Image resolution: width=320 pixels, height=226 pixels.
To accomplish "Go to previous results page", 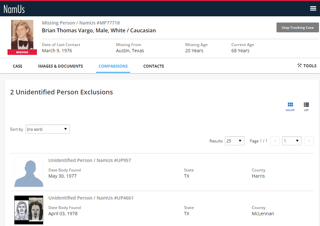I will pos(275,141).
